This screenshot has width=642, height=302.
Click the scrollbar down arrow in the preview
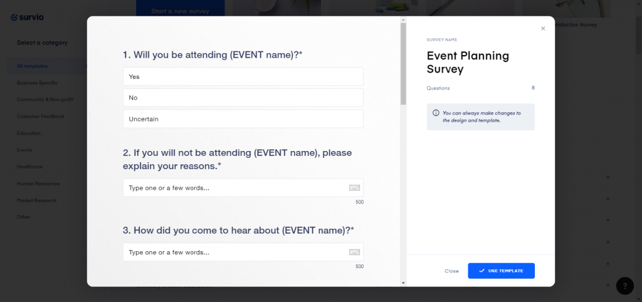click(x=403, y=283)
